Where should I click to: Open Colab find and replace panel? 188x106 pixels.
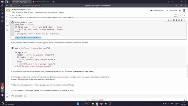(7, 21)
